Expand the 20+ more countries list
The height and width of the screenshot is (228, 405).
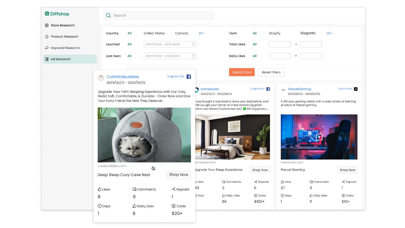click(201, 33)
